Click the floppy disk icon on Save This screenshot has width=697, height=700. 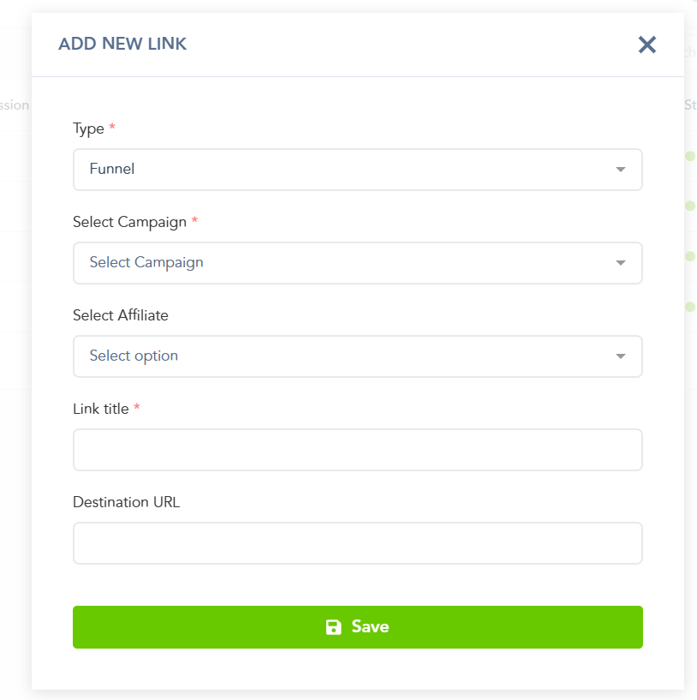pos(334,627)
